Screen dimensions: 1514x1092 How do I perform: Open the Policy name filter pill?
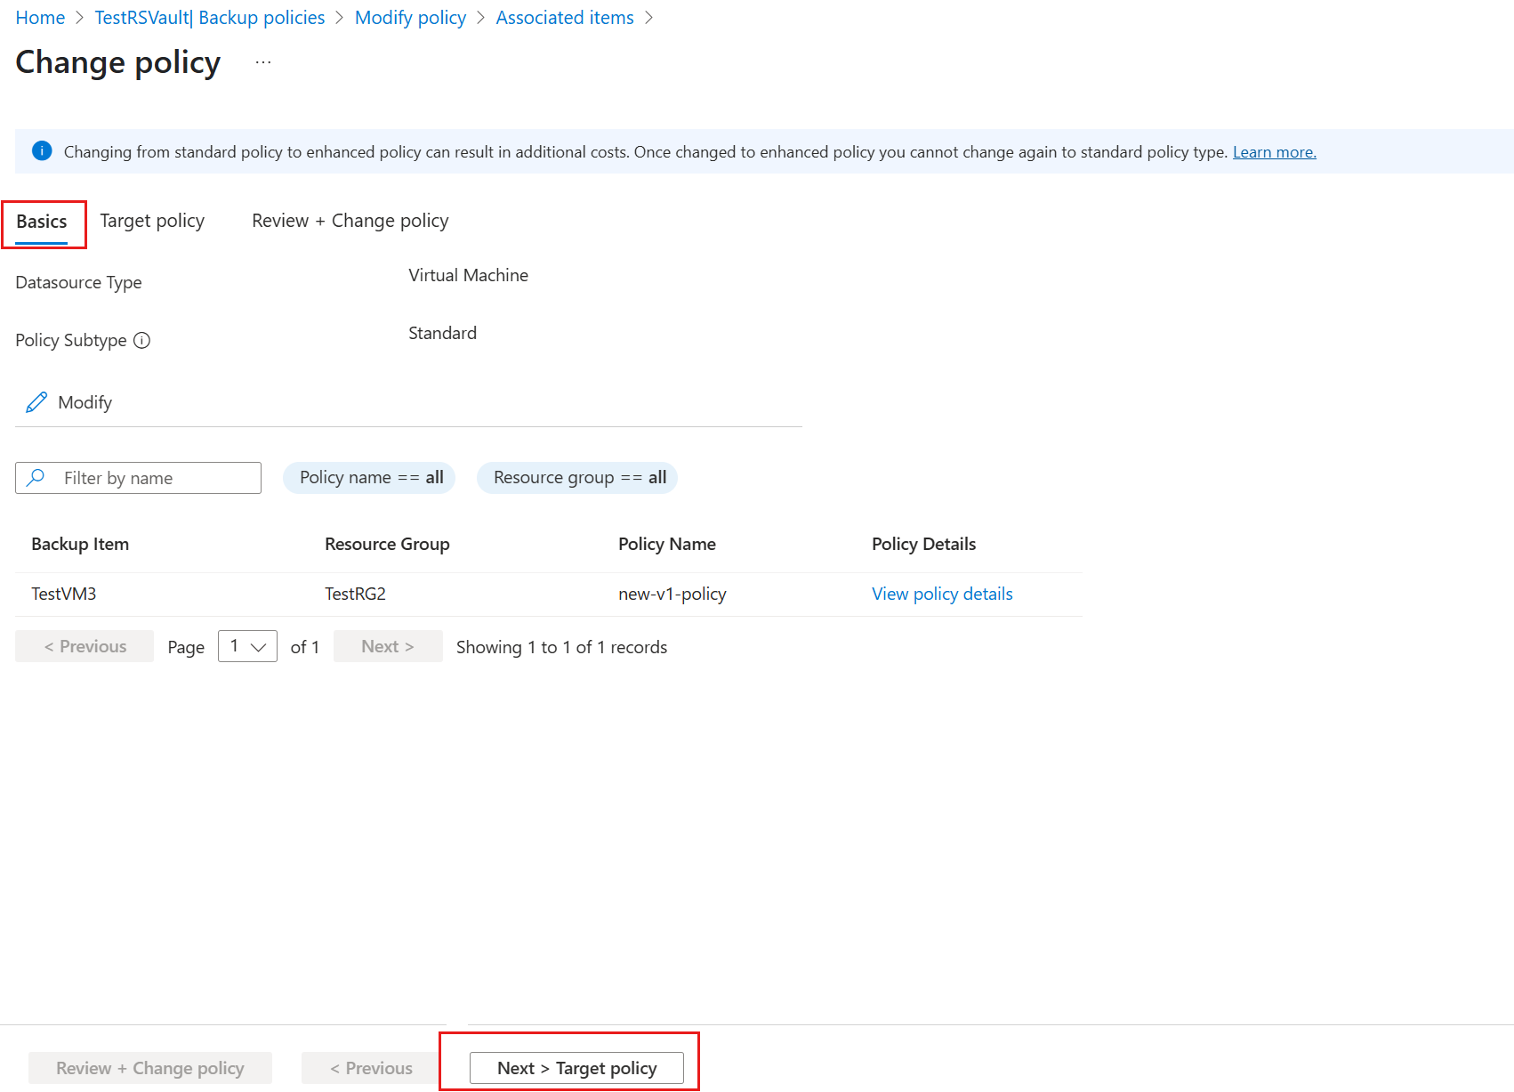click(x=369, y=478)
